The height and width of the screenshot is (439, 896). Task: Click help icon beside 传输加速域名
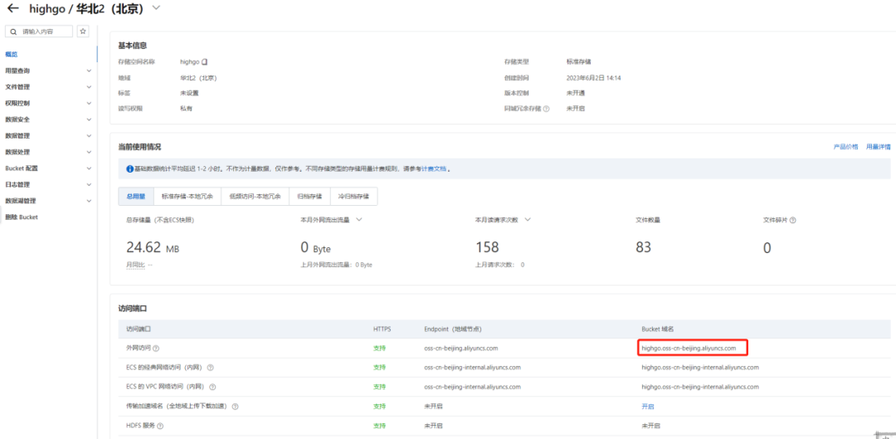[235, 407]
